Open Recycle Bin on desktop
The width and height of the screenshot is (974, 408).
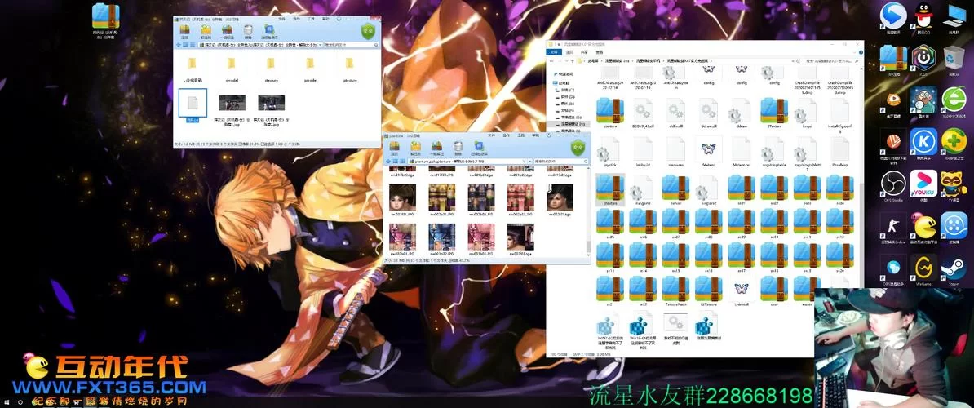pyautogui.click(x=954, y=60)
